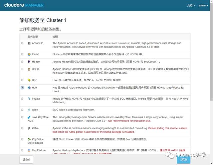This screenshot has width=213, height=165.
Task: Click the HDFS service name
Action: click(35, 69)
